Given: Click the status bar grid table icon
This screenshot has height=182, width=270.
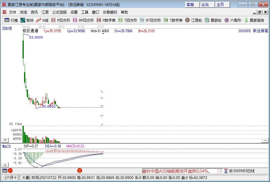Looking at the screenshot, I should coord(5,171).
